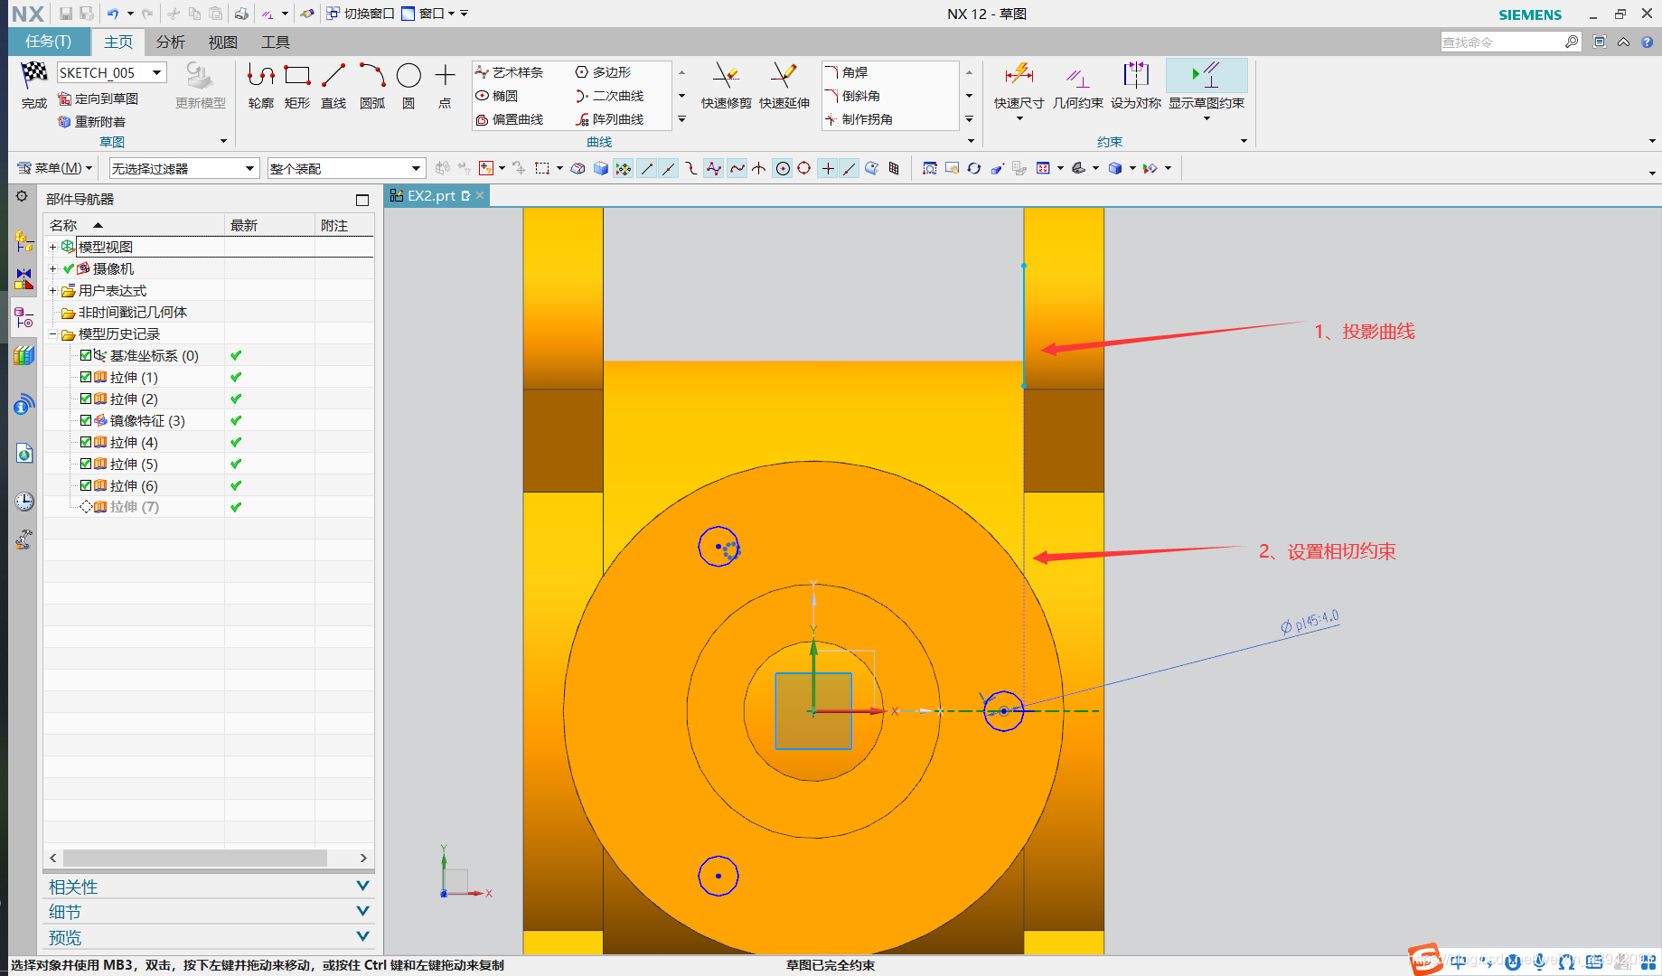
Task: Click the Quick Extend (快速延伸) icon
Action: (x=784, y=76)
